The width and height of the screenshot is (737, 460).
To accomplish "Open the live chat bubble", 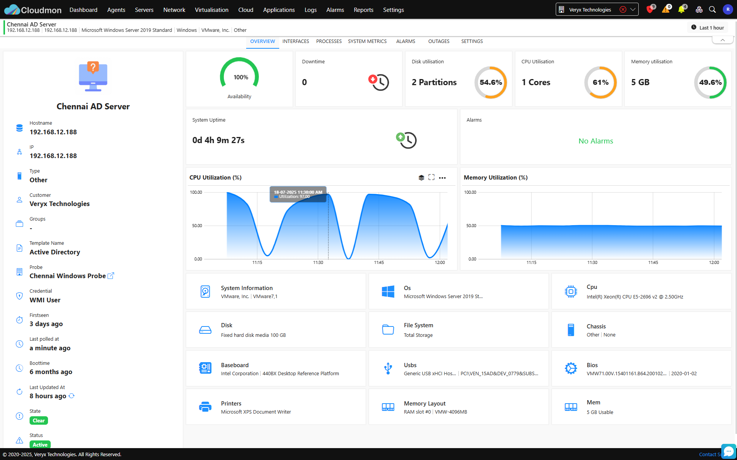I will click(x=728, y=451).
